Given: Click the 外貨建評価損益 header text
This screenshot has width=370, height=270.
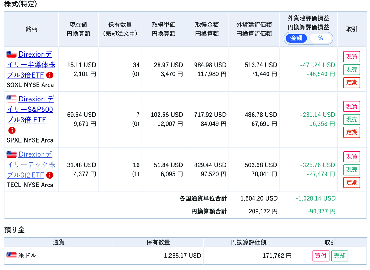Looking at the screenshot, I should click(x=308, y=18).
